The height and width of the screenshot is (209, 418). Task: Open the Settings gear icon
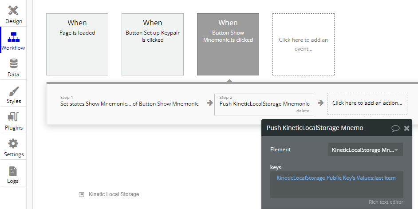click(13, 144)
